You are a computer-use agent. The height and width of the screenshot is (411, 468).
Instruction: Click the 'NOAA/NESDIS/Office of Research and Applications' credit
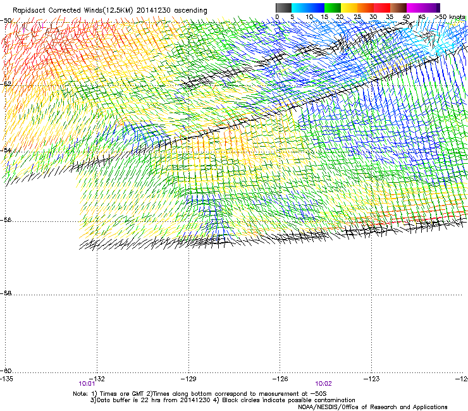pyautogui.click(x=373, y=407)
